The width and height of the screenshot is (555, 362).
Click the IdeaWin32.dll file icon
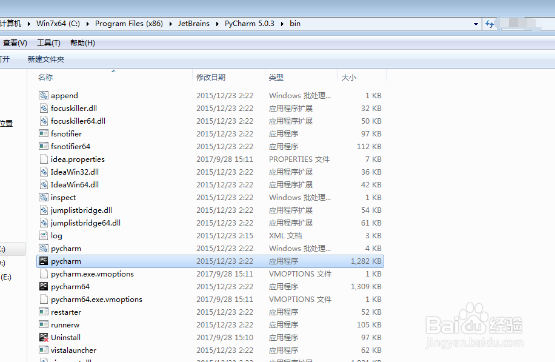pyautogui.click(x=44, y=172)
